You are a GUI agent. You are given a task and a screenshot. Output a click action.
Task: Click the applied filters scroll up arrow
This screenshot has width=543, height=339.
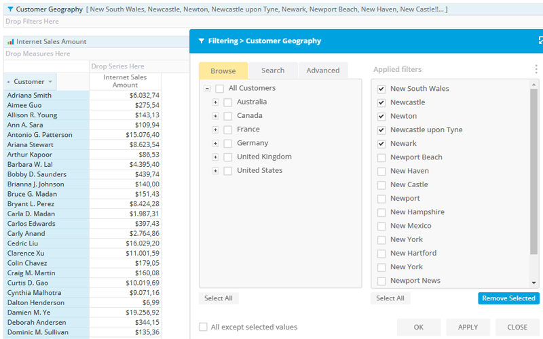click(533, 84)
